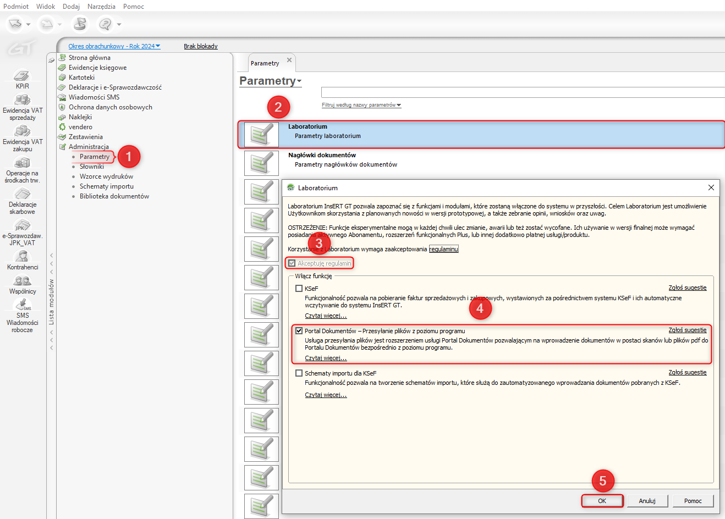Select Administracja in the tree
Viewport: 725px width, 519px height.
(89, 147)
